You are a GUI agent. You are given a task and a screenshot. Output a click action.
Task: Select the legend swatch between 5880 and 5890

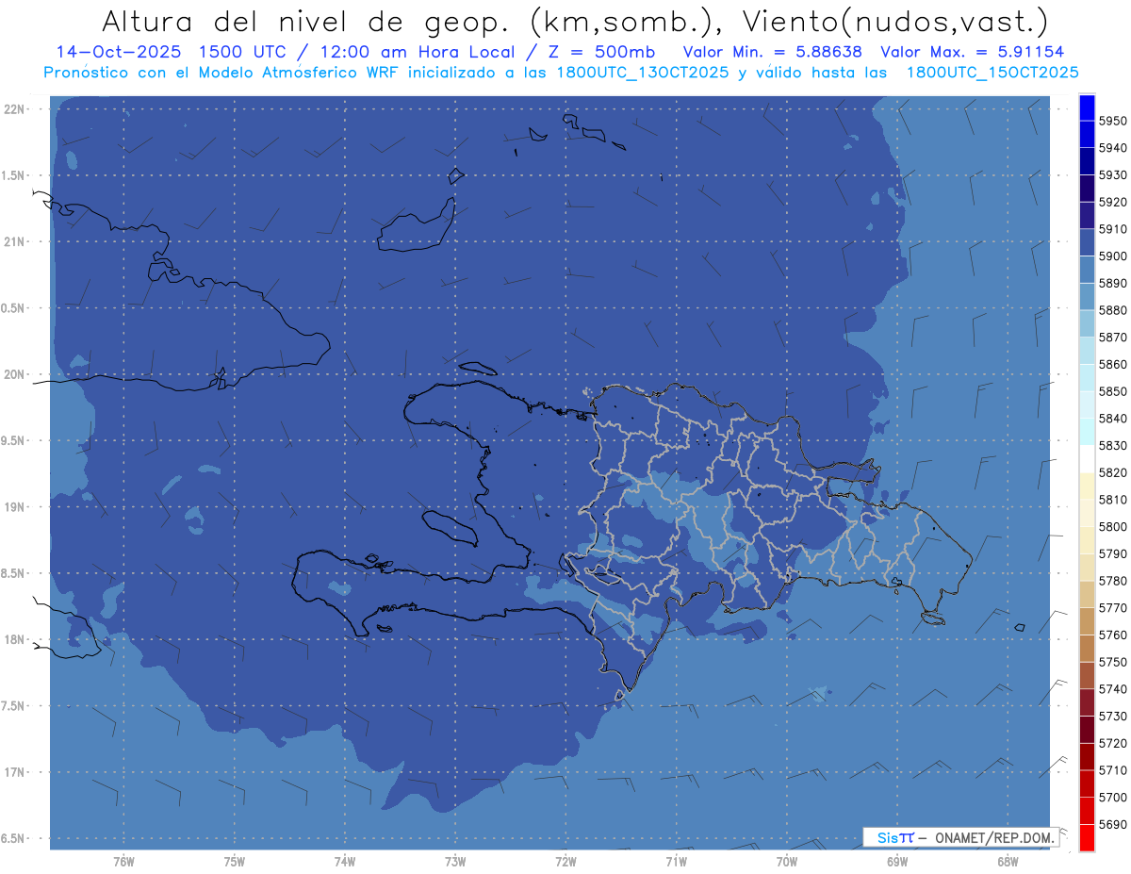(1087, 296)
